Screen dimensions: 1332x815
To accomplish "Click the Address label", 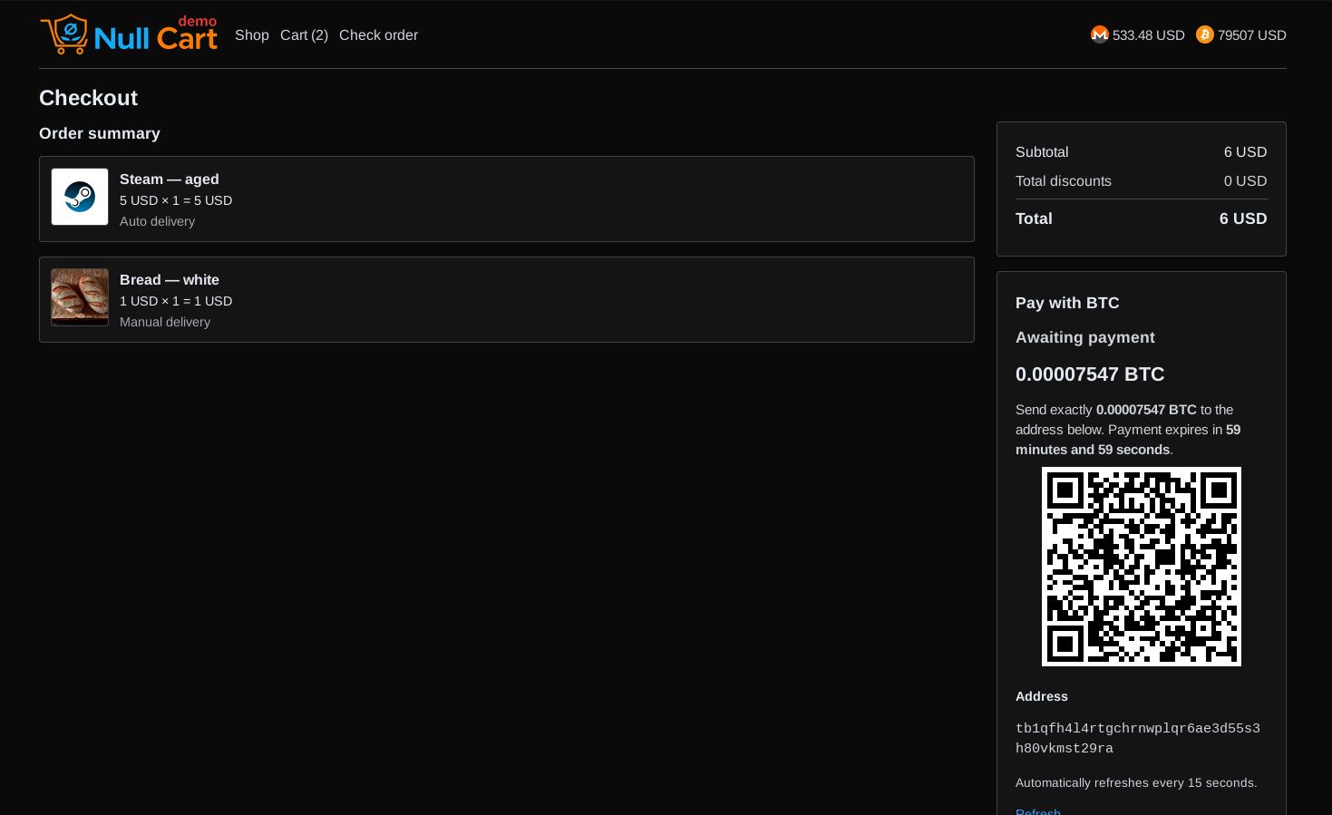I will 1042,696.
